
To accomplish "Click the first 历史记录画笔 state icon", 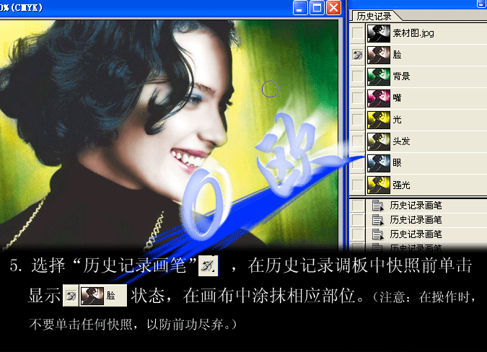I will tap(377, 206).
